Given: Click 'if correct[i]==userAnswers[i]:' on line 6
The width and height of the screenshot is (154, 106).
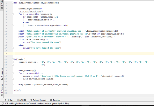Looking at the screenshot, I should [40, 17].
